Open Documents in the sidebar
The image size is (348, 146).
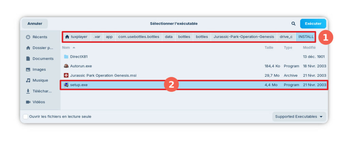tap(43, 58)
